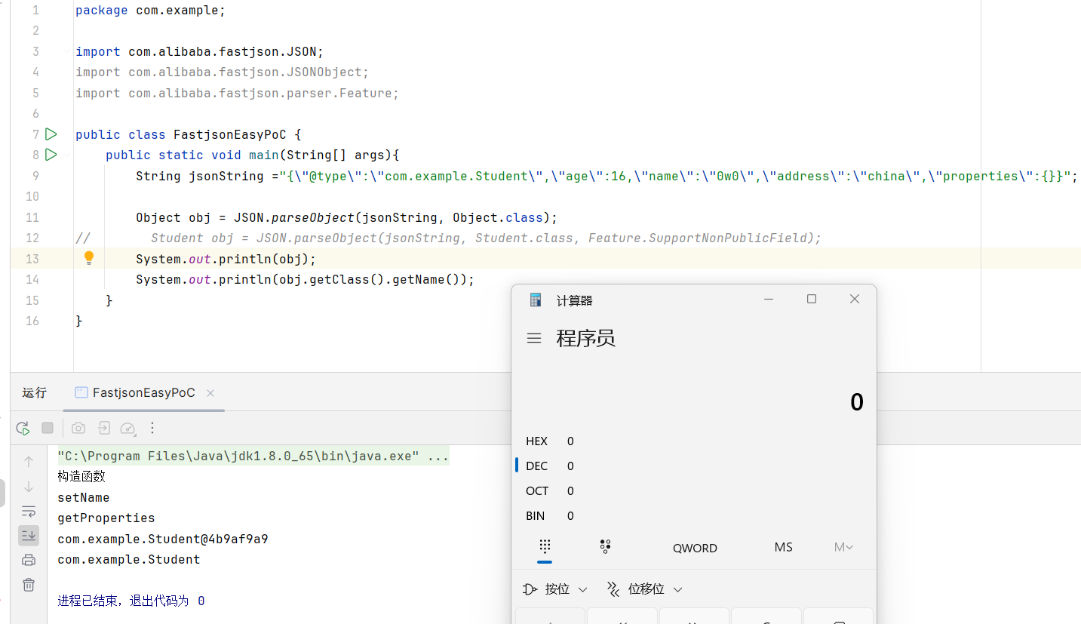1081x624 pixels.
Task: Expand the 位移位 bit shift dropdown
Action: [x=645, y=589]
